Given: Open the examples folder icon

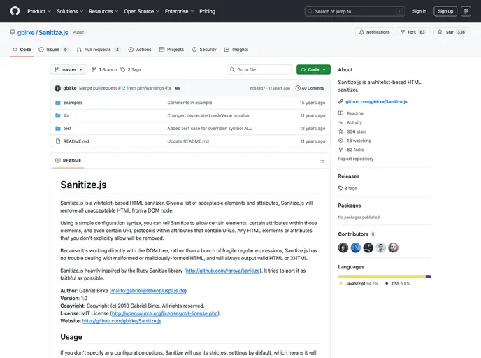Looking at the screenshot, I should click(x=57, y=103).
